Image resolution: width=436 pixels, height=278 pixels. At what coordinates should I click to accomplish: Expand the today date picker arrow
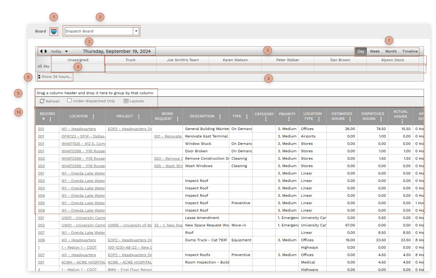[x=66, y=52]
